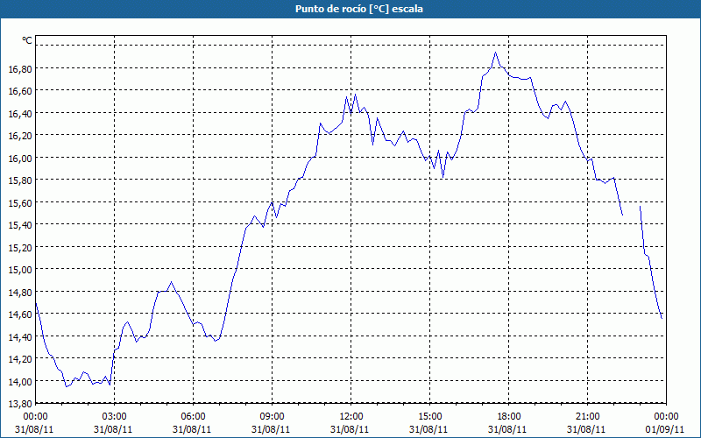Click the 21:00 time label
This screenshot has height=438, width=701.
click(x=587, y=417)
